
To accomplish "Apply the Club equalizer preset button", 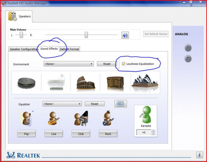I will pos(81,134).
